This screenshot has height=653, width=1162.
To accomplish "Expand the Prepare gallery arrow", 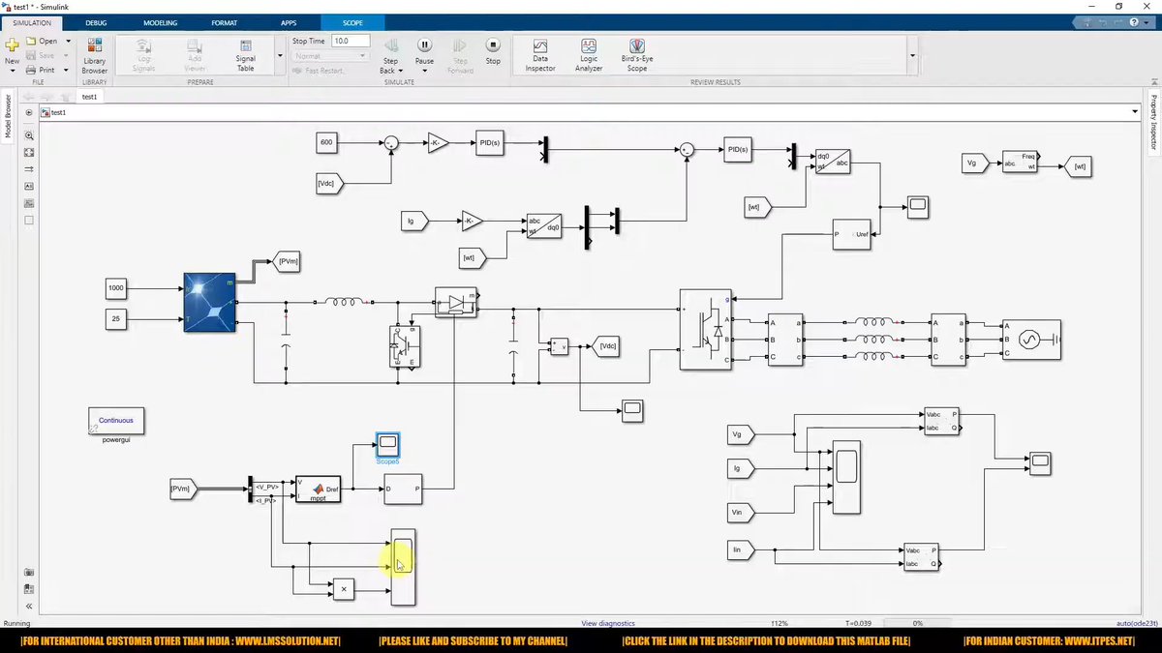I will coord(279,55).
